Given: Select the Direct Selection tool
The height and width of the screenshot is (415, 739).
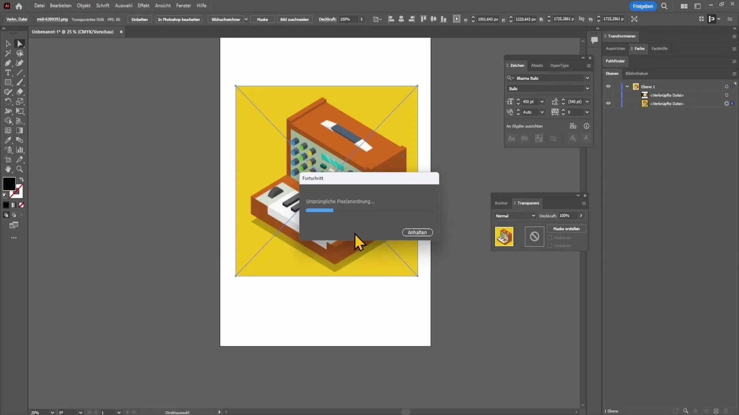Looking at the screenshot, I should tap(20, 44).
